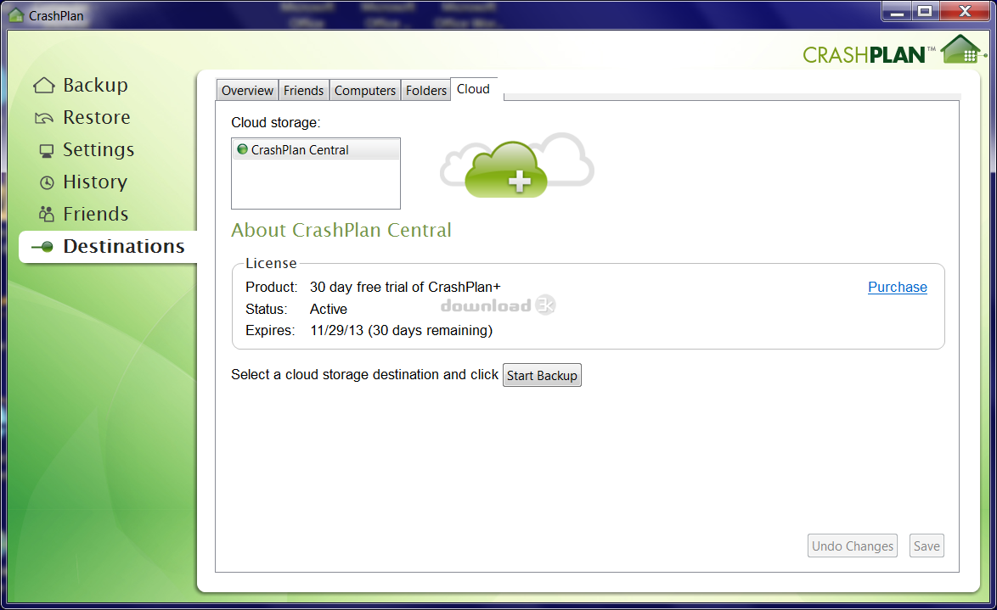The image size is (997, 610).
Task: Open the Friends tab
Action: tap(303, 91)
